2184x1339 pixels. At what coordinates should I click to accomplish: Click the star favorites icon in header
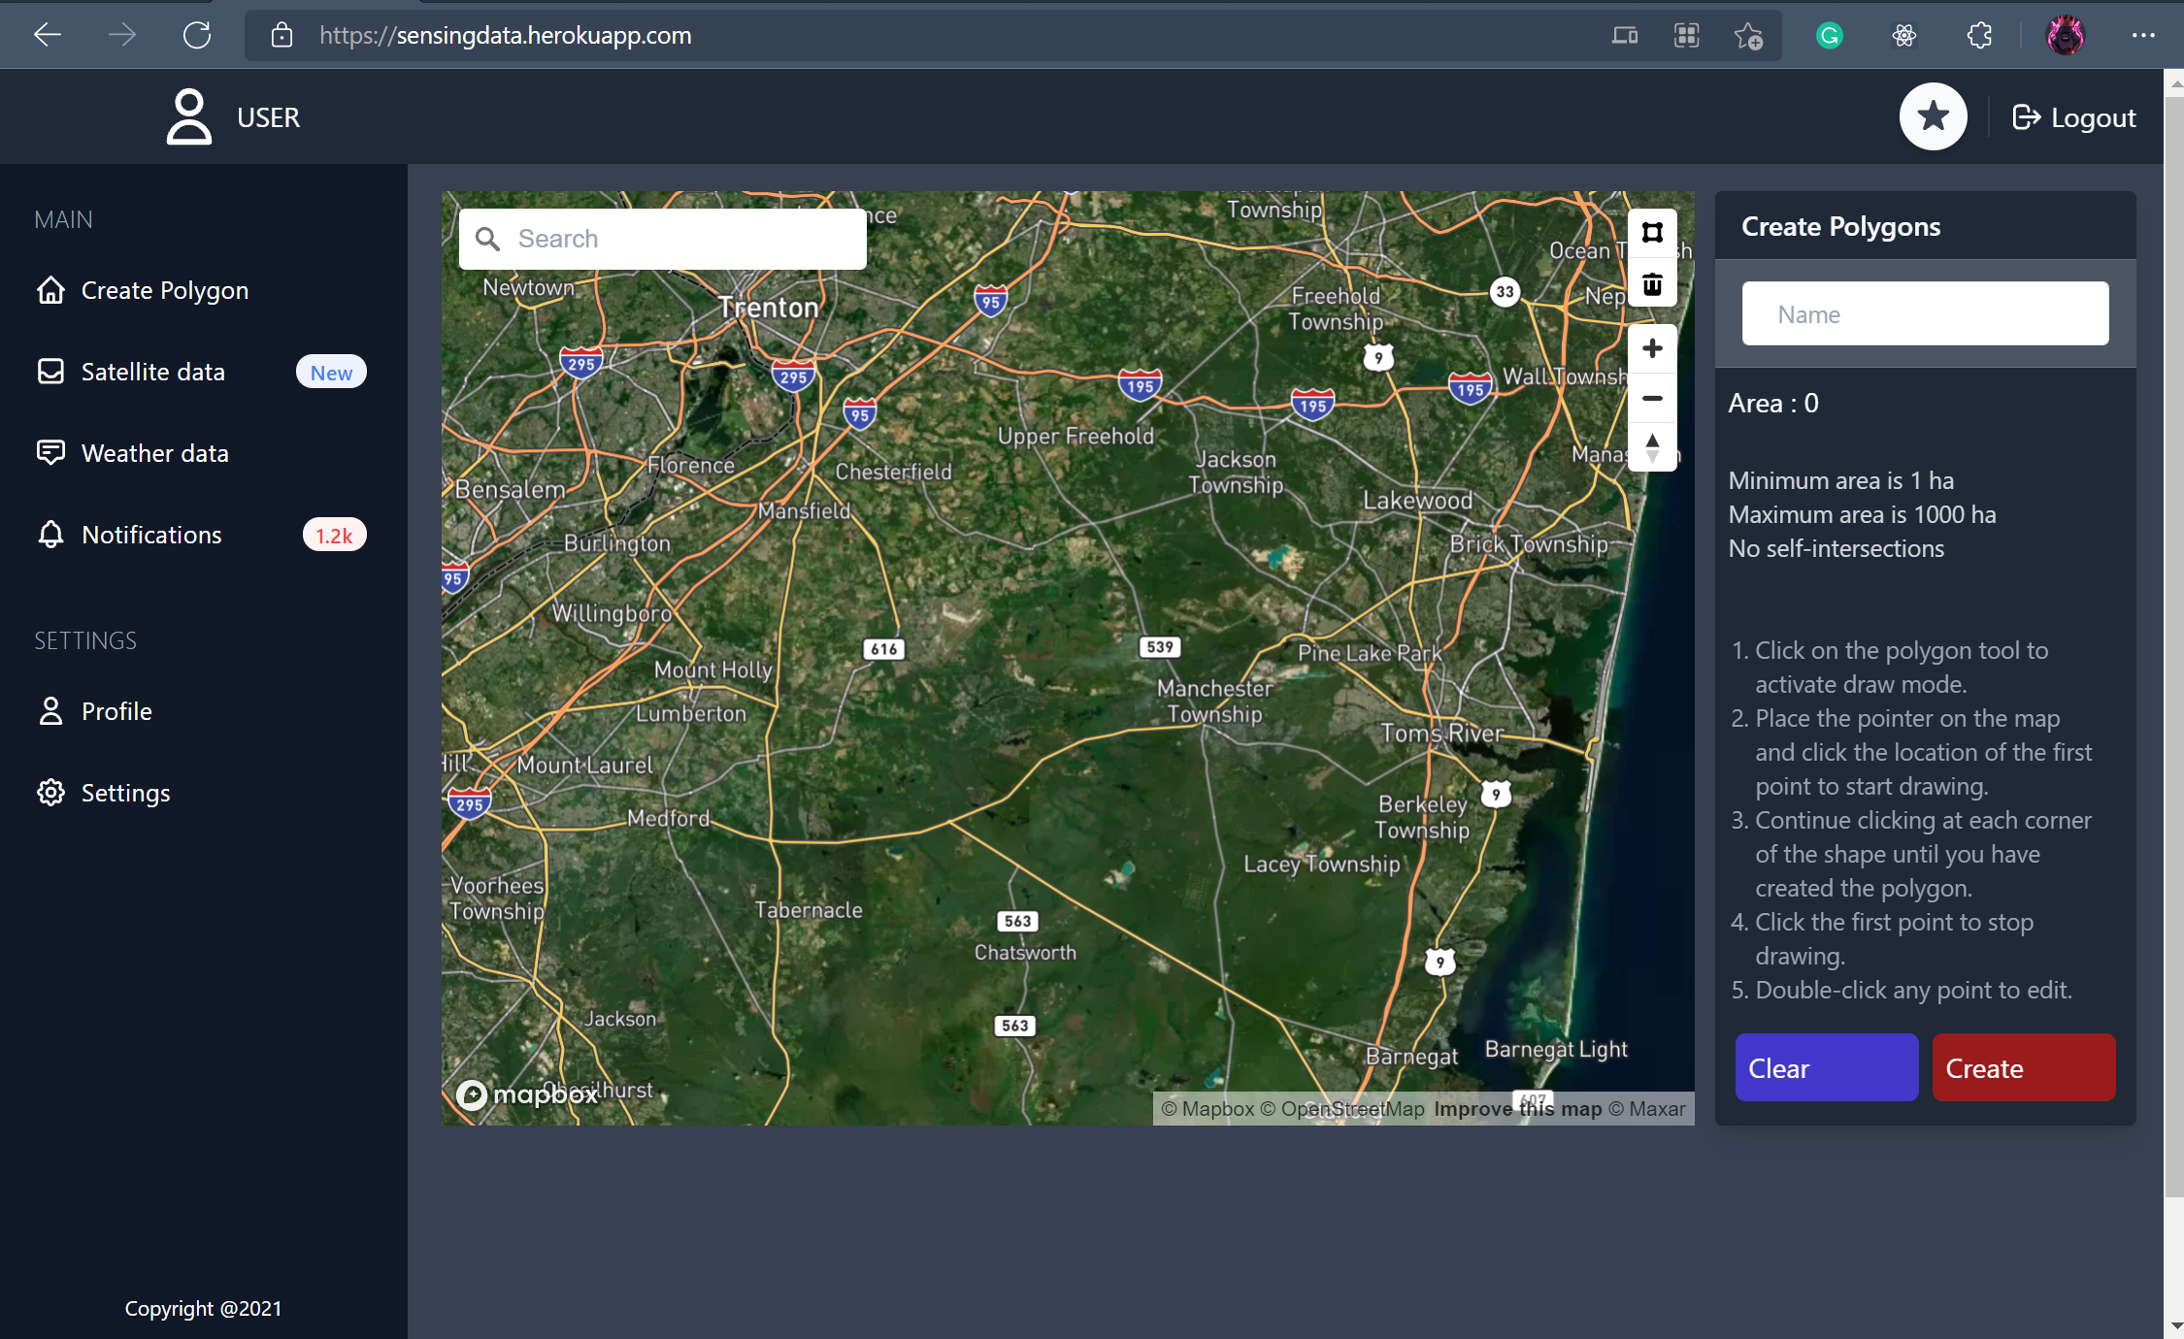[1933, 116]
